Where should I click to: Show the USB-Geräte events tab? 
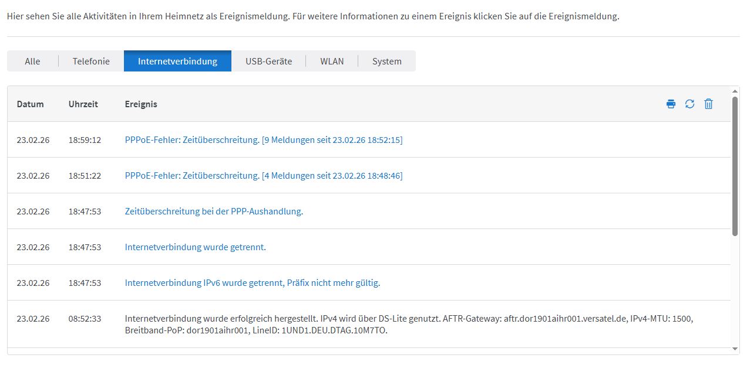[268, 61]
